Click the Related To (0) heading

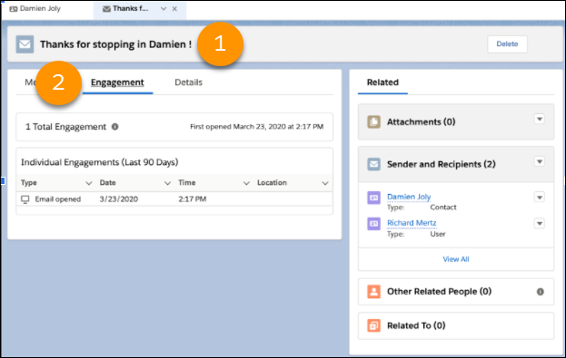[x=416, y=325]
